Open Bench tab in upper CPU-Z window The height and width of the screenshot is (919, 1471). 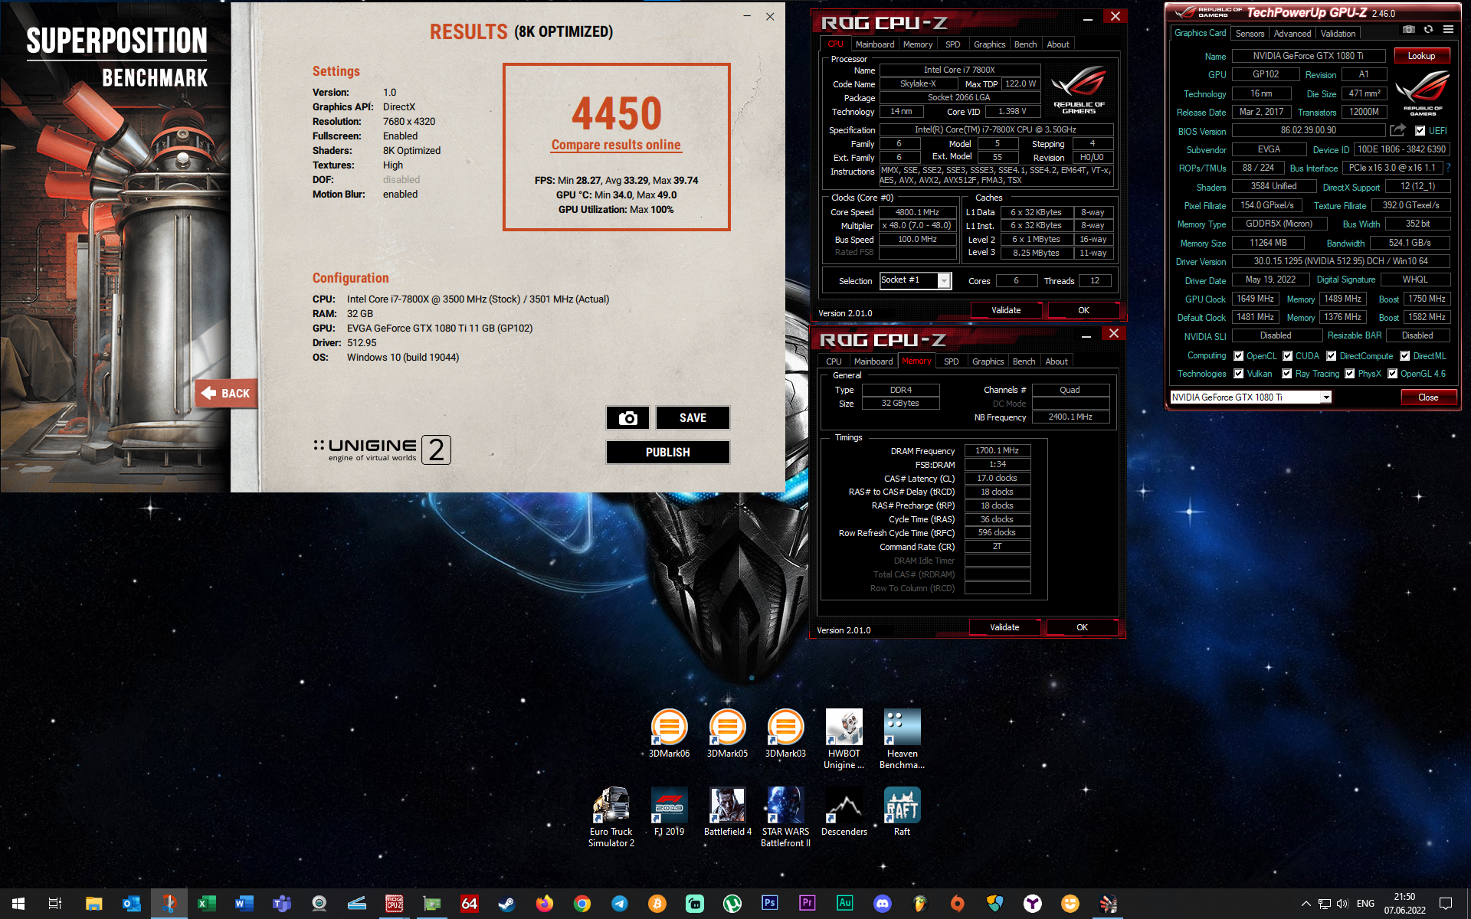click(1025, 44)
